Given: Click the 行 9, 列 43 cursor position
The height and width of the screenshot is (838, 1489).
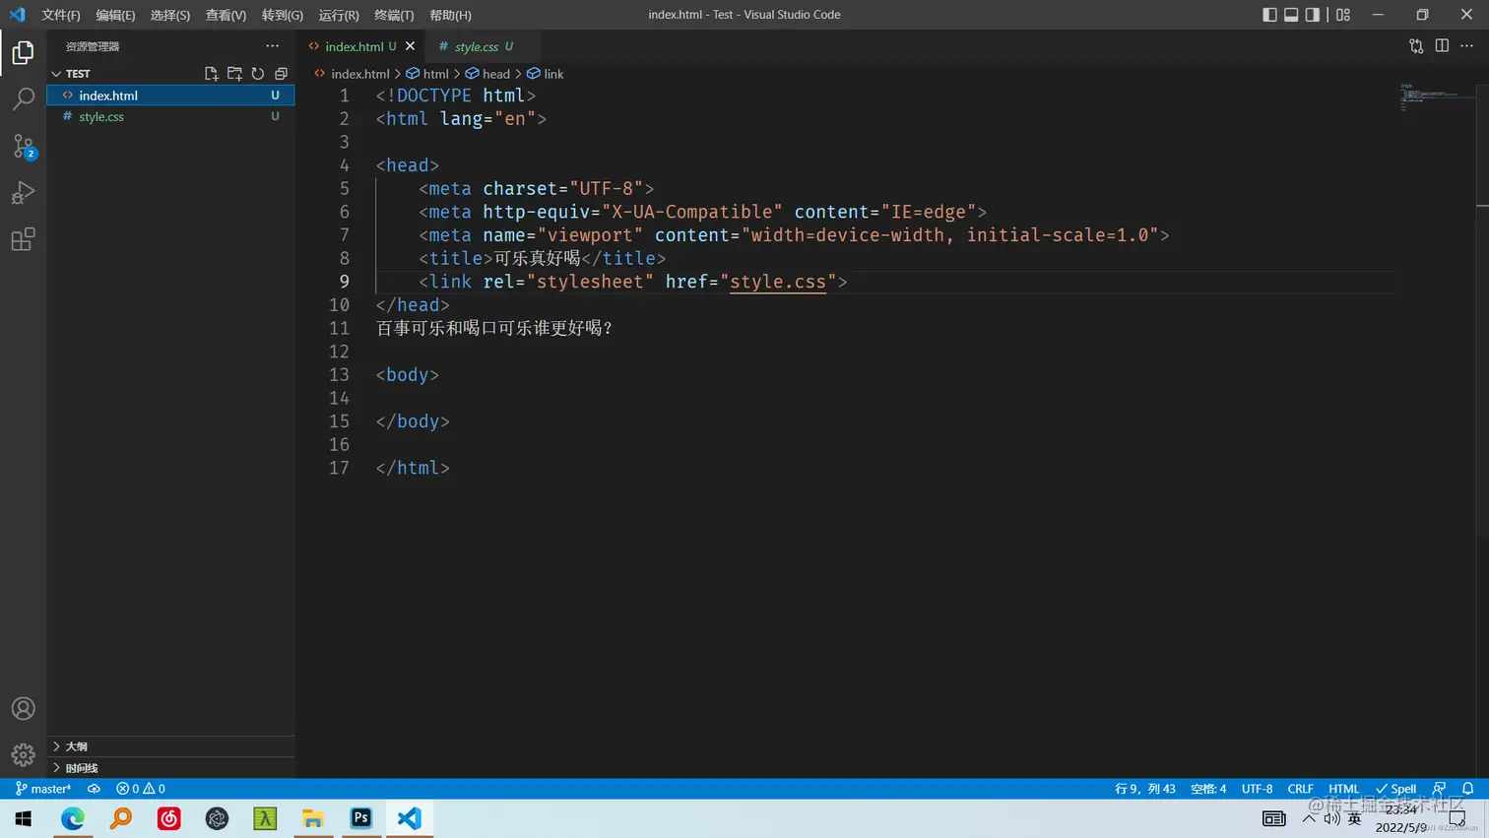Looking at the screenshot, I should (x=1145, y=789).
